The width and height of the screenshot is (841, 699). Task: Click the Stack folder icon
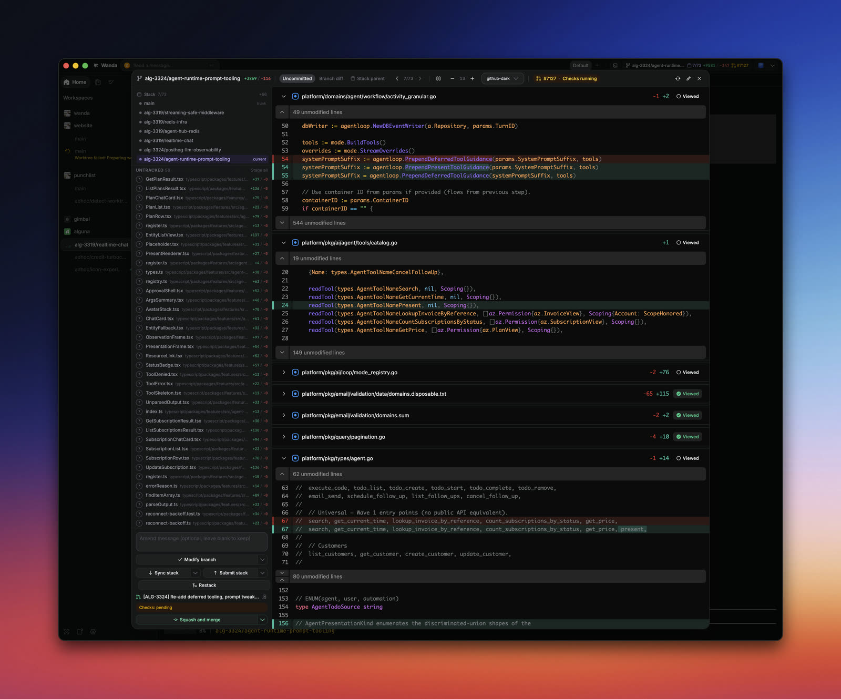139,95
